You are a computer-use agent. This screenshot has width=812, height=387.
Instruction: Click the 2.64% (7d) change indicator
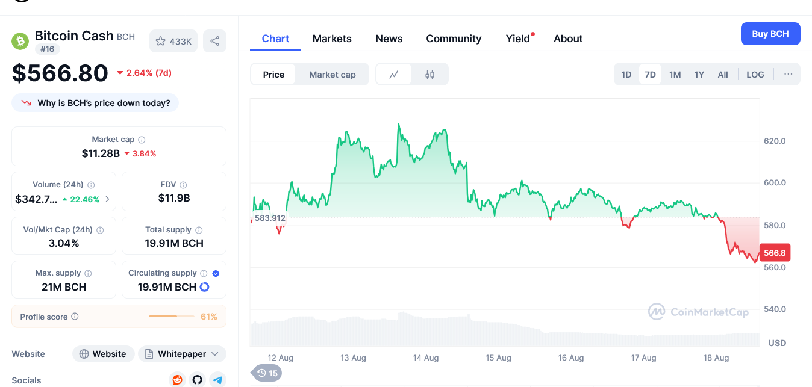pyautogui.click(x=144, y=73)
